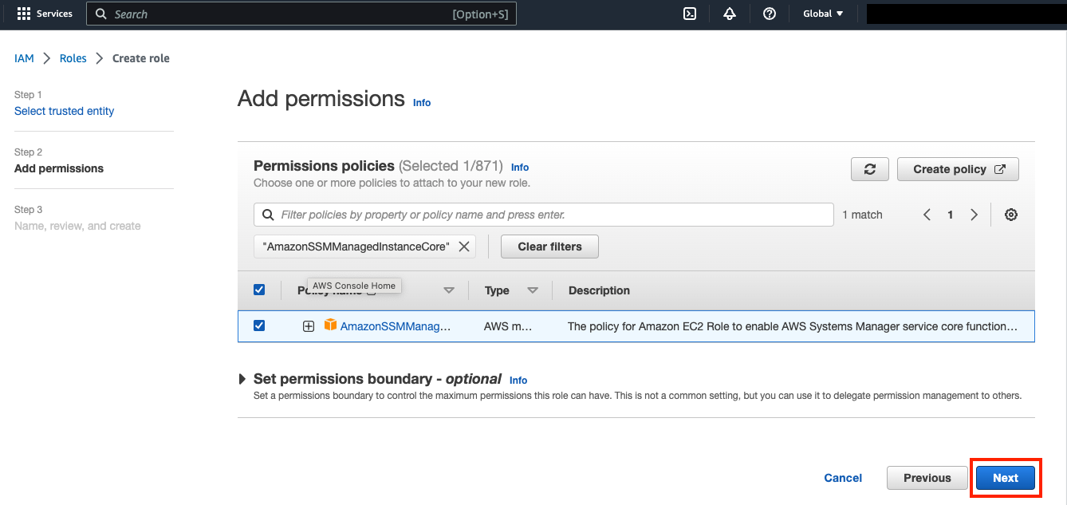This screenshot has width=1067, height=505.
Task: Click the Create policy button
Action: (x=958, y=169)
